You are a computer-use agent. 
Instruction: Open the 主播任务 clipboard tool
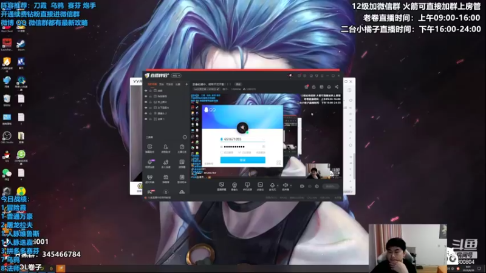(182, 148)
